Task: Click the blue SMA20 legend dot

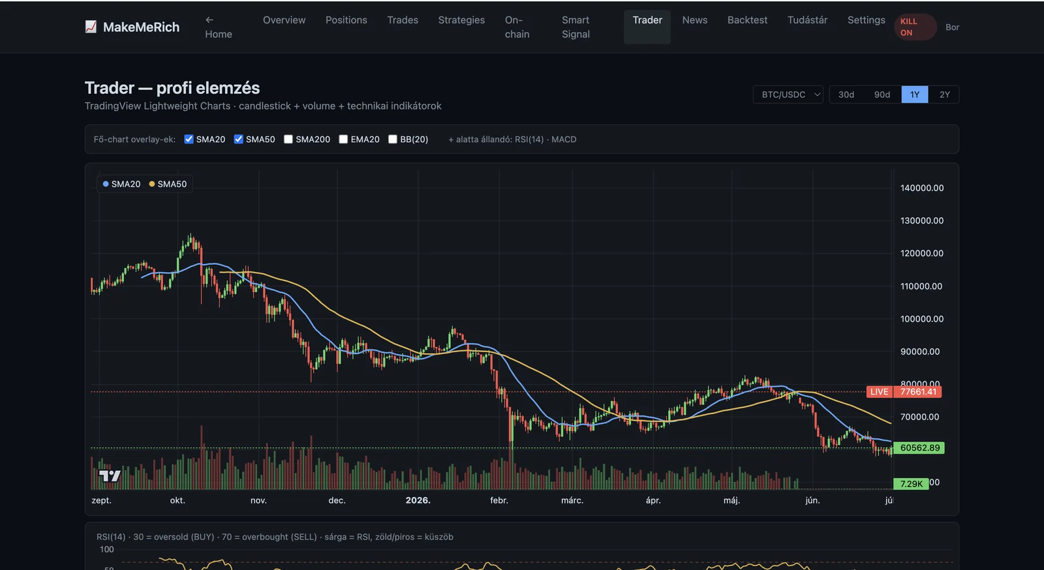Action: click(x=106, y=184)
